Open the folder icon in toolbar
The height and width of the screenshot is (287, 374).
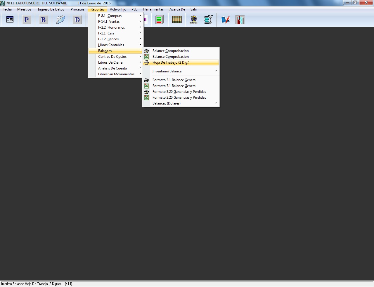(60, 20)
